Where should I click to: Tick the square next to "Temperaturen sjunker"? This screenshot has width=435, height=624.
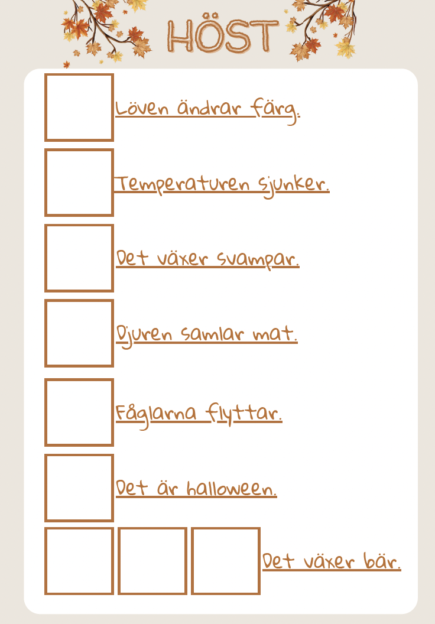click(79, 183)
